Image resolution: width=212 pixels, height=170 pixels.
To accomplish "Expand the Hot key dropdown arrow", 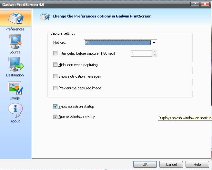I will tap(154, 43).
